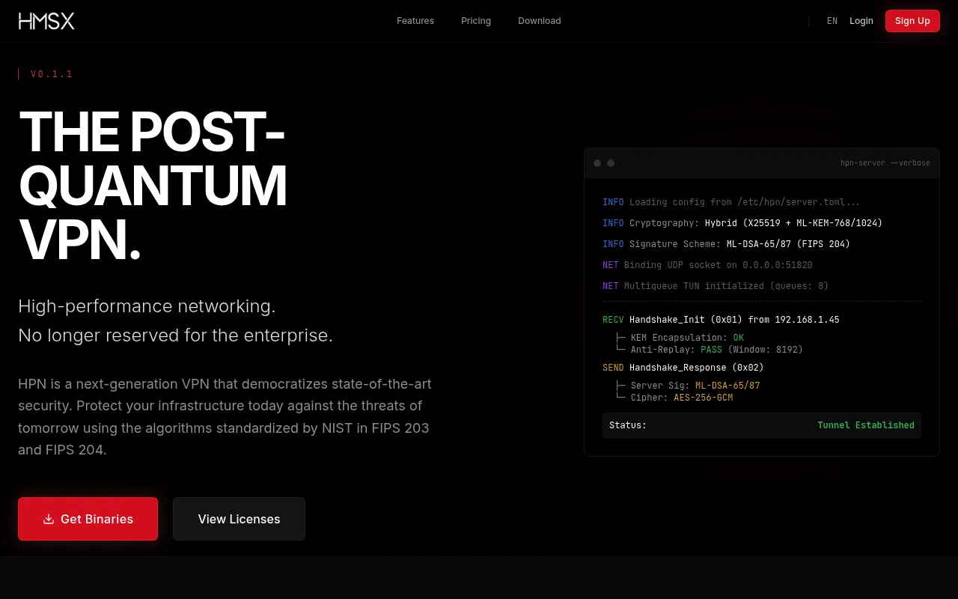The height and width of the screenshot is (599, 958).
Task: Click the RECV Handshake_Init log line
Action: [x=721, y=320]
